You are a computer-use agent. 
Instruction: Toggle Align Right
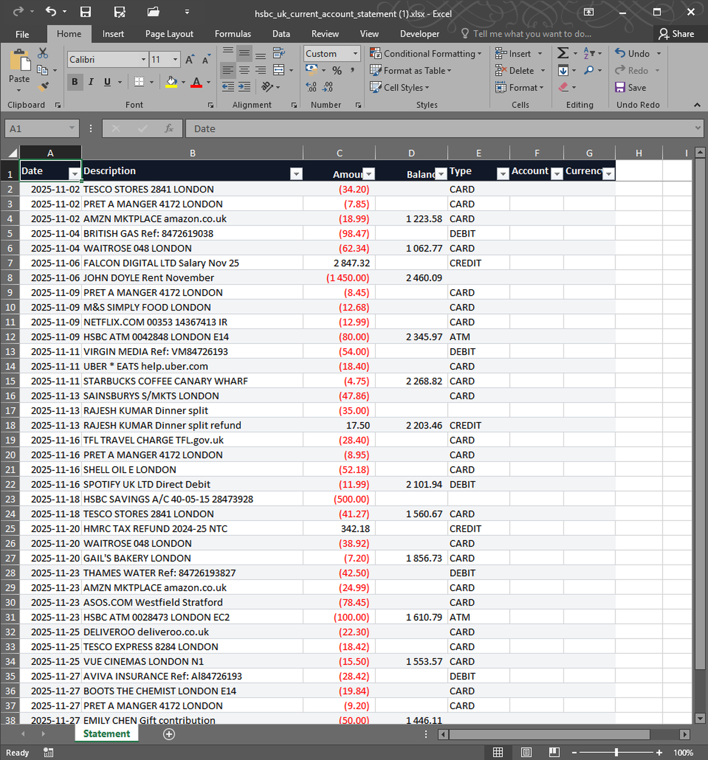[x=260, y=70]
